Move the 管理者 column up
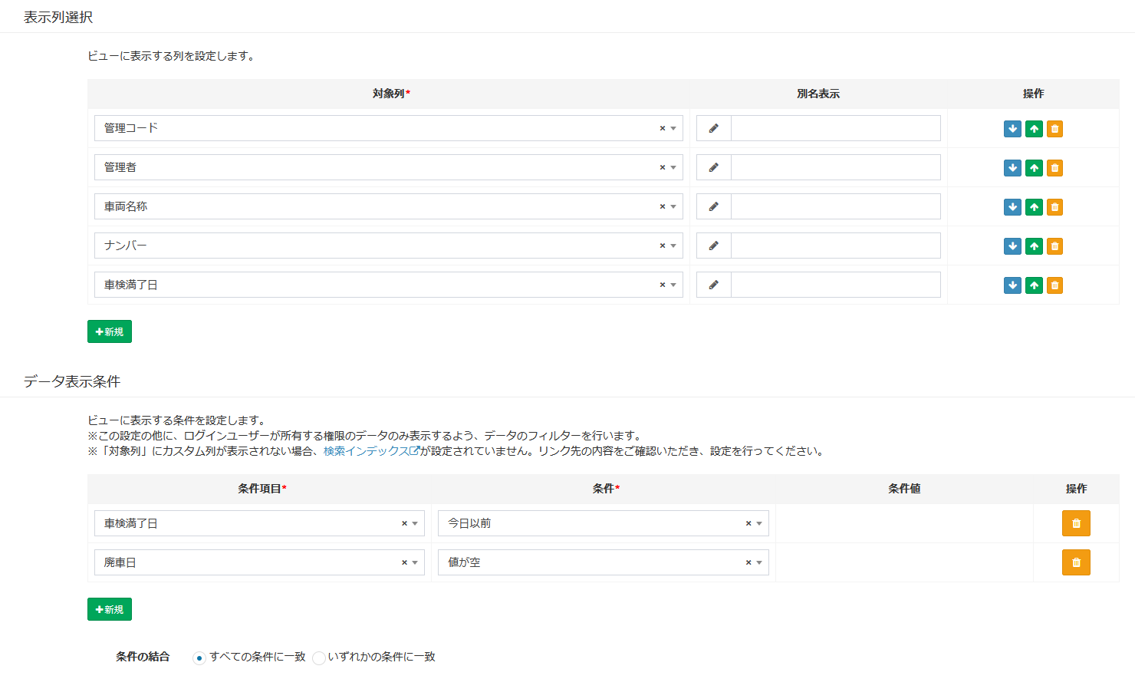 (x=1034, y=168)
